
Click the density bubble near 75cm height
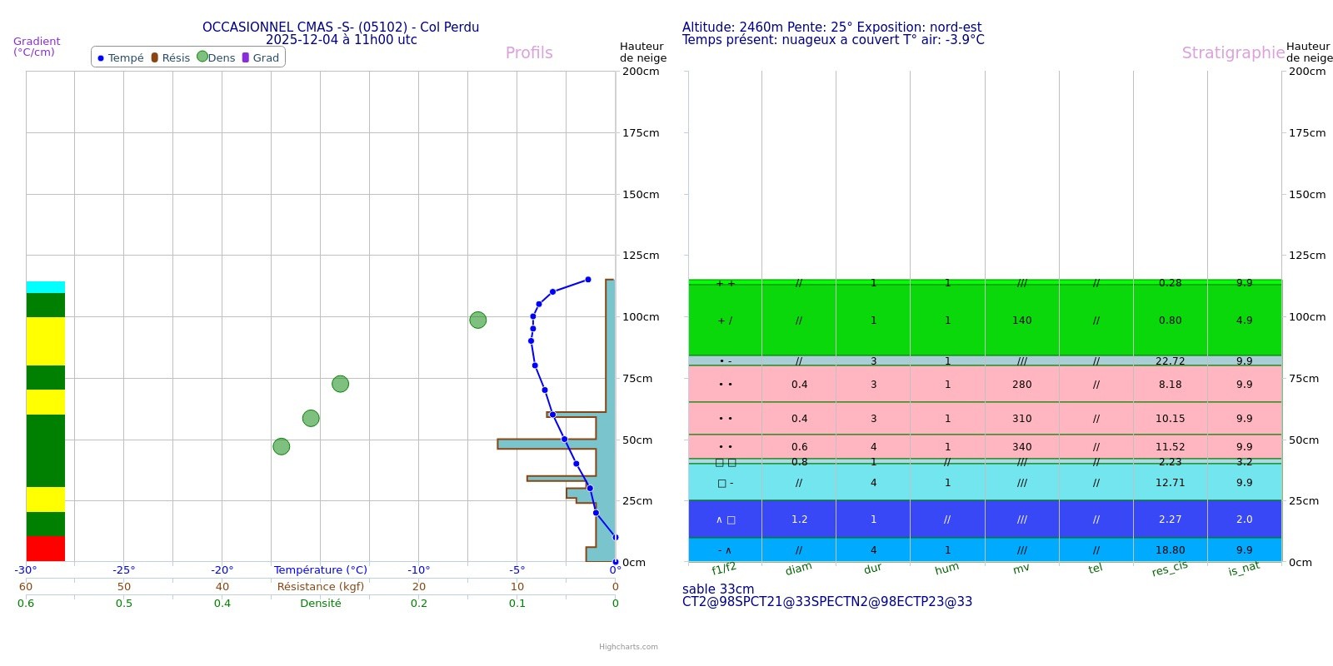340,384
